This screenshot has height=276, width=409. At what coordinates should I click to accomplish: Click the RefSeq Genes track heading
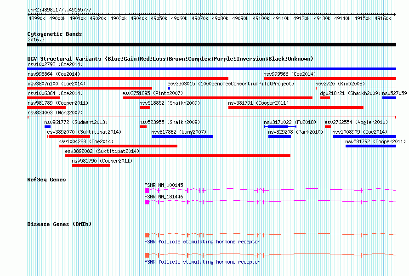46,180
